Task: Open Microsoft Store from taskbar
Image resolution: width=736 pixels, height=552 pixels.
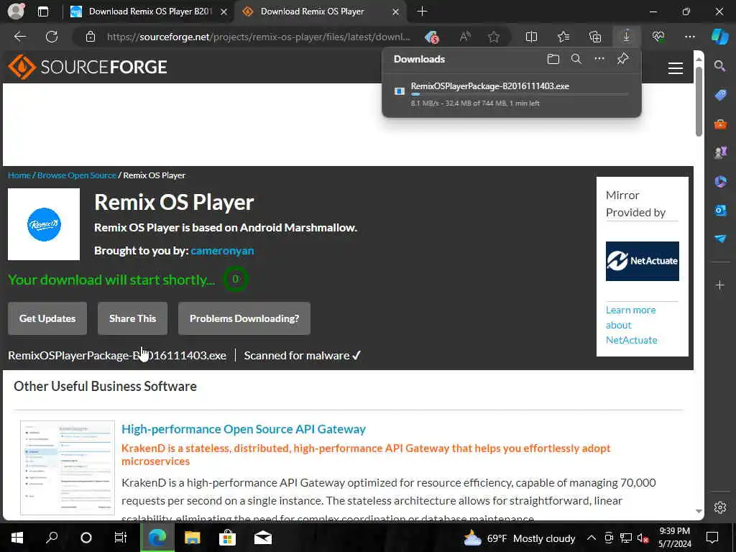Action: coord(227,538)
